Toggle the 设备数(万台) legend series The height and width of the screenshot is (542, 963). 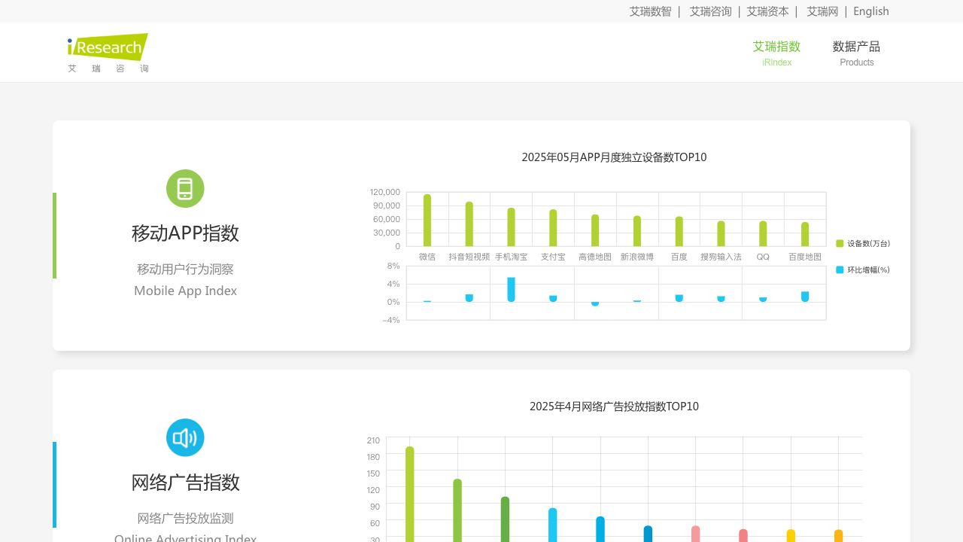pyautogui.click(x=862, y=243)
